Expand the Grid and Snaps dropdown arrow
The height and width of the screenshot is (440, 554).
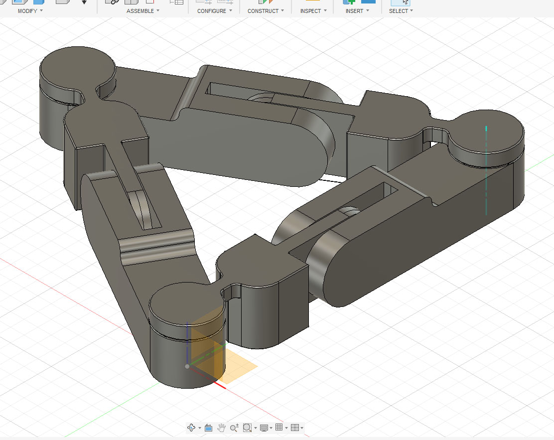pos(286,428)
